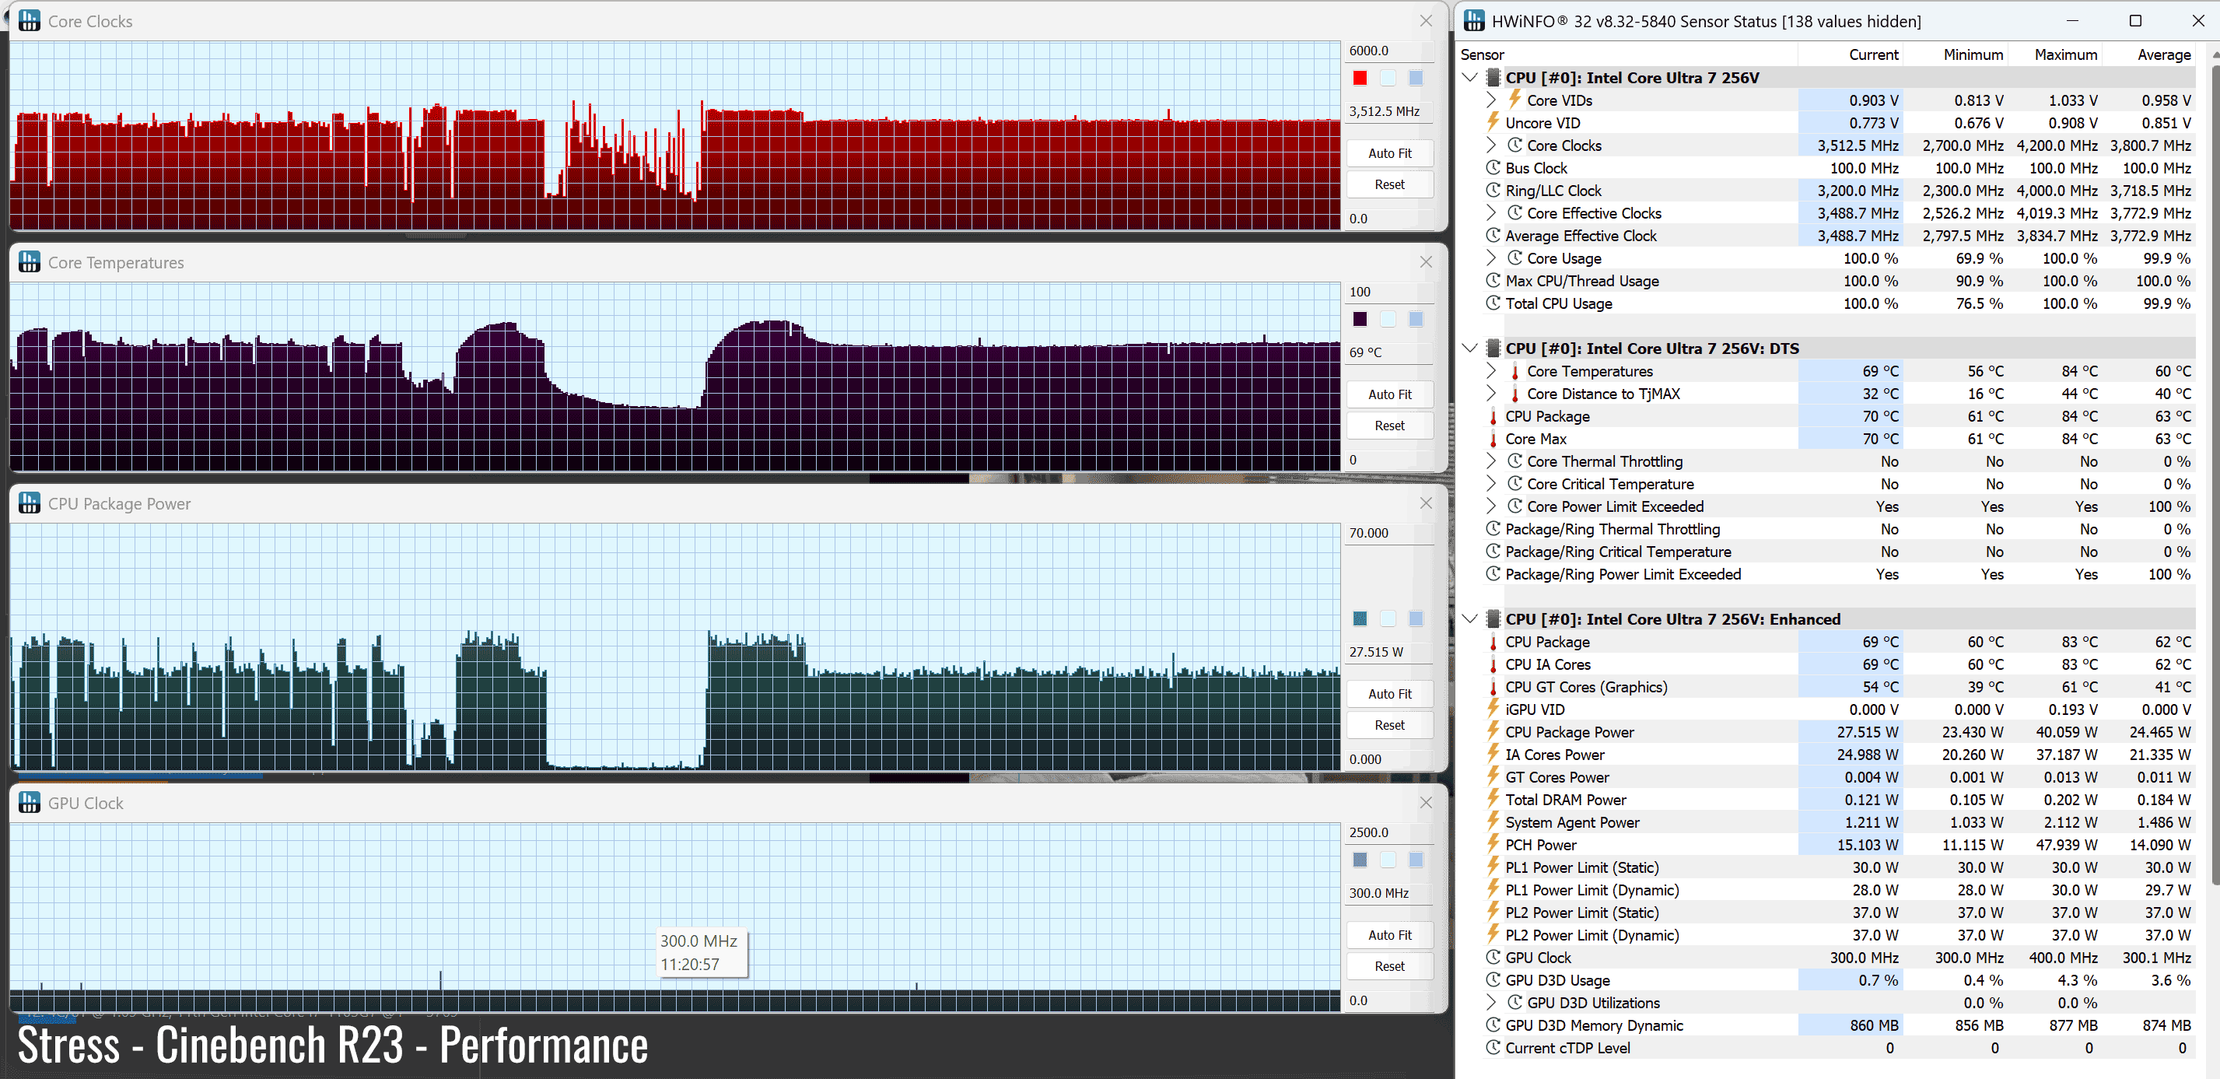Click the red color swatch in Core Clocks
Image resolution: width=2220 pixels, height=1079 pixels.
pyautogui.click(x=1360, y=78)
